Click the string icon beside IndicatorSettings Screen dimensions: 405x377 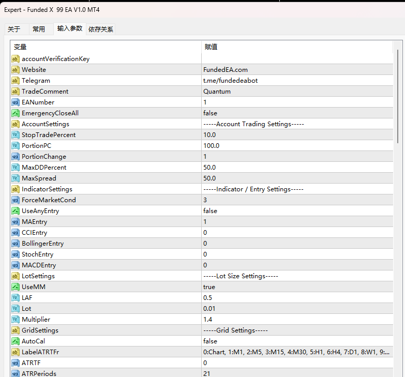click(15, 189)
